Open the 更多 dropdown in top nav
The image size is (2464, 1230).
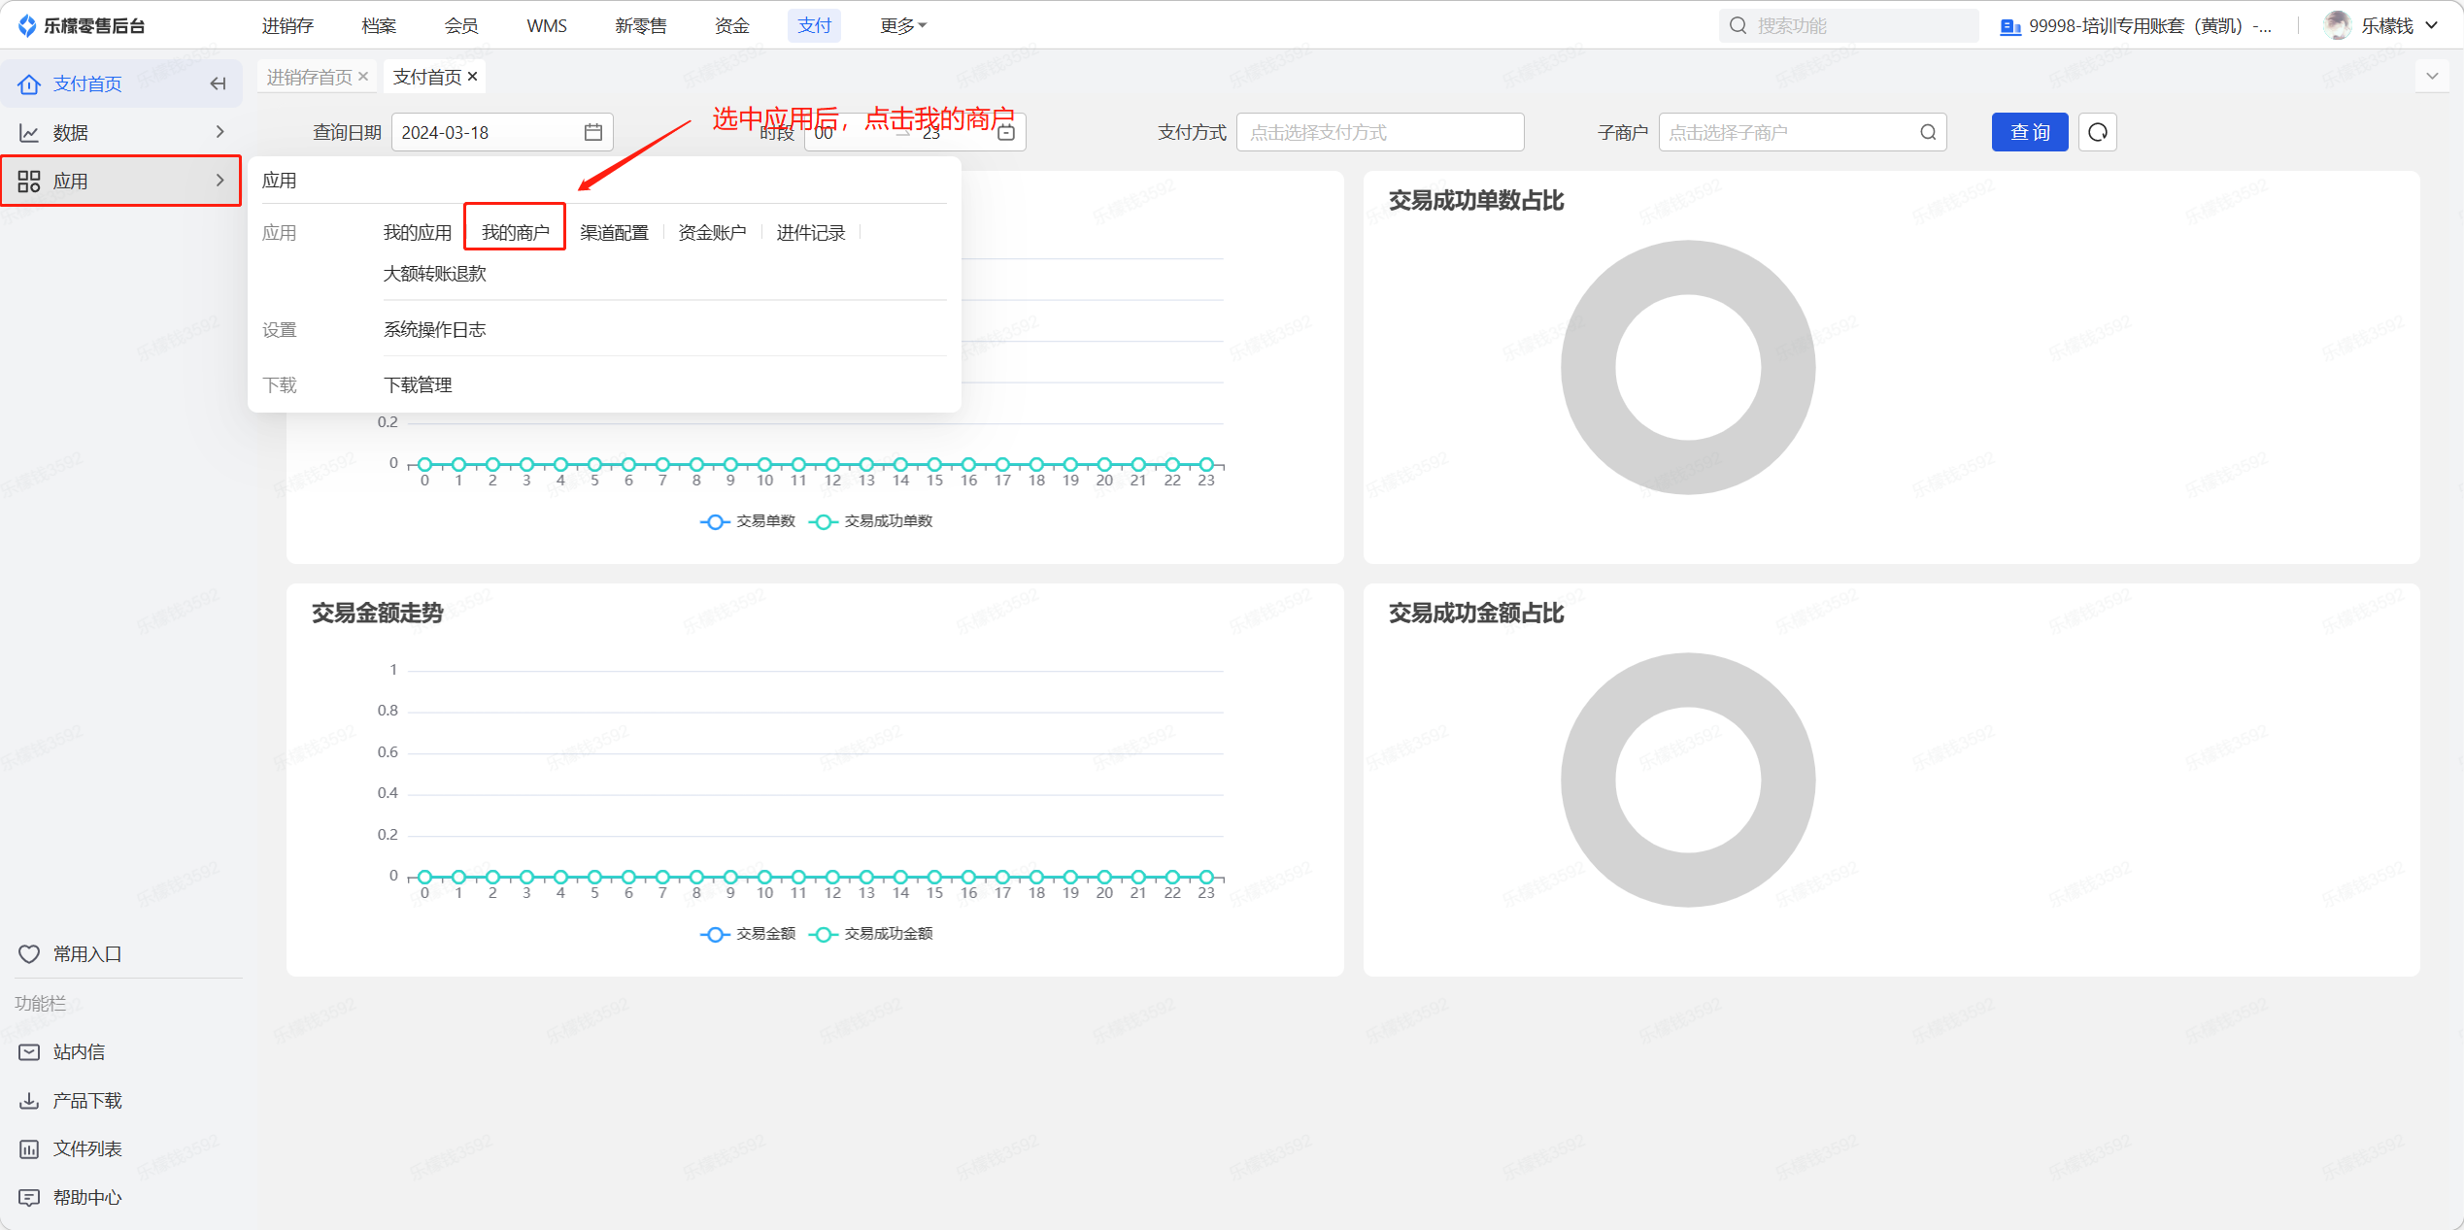coord(903,26)
